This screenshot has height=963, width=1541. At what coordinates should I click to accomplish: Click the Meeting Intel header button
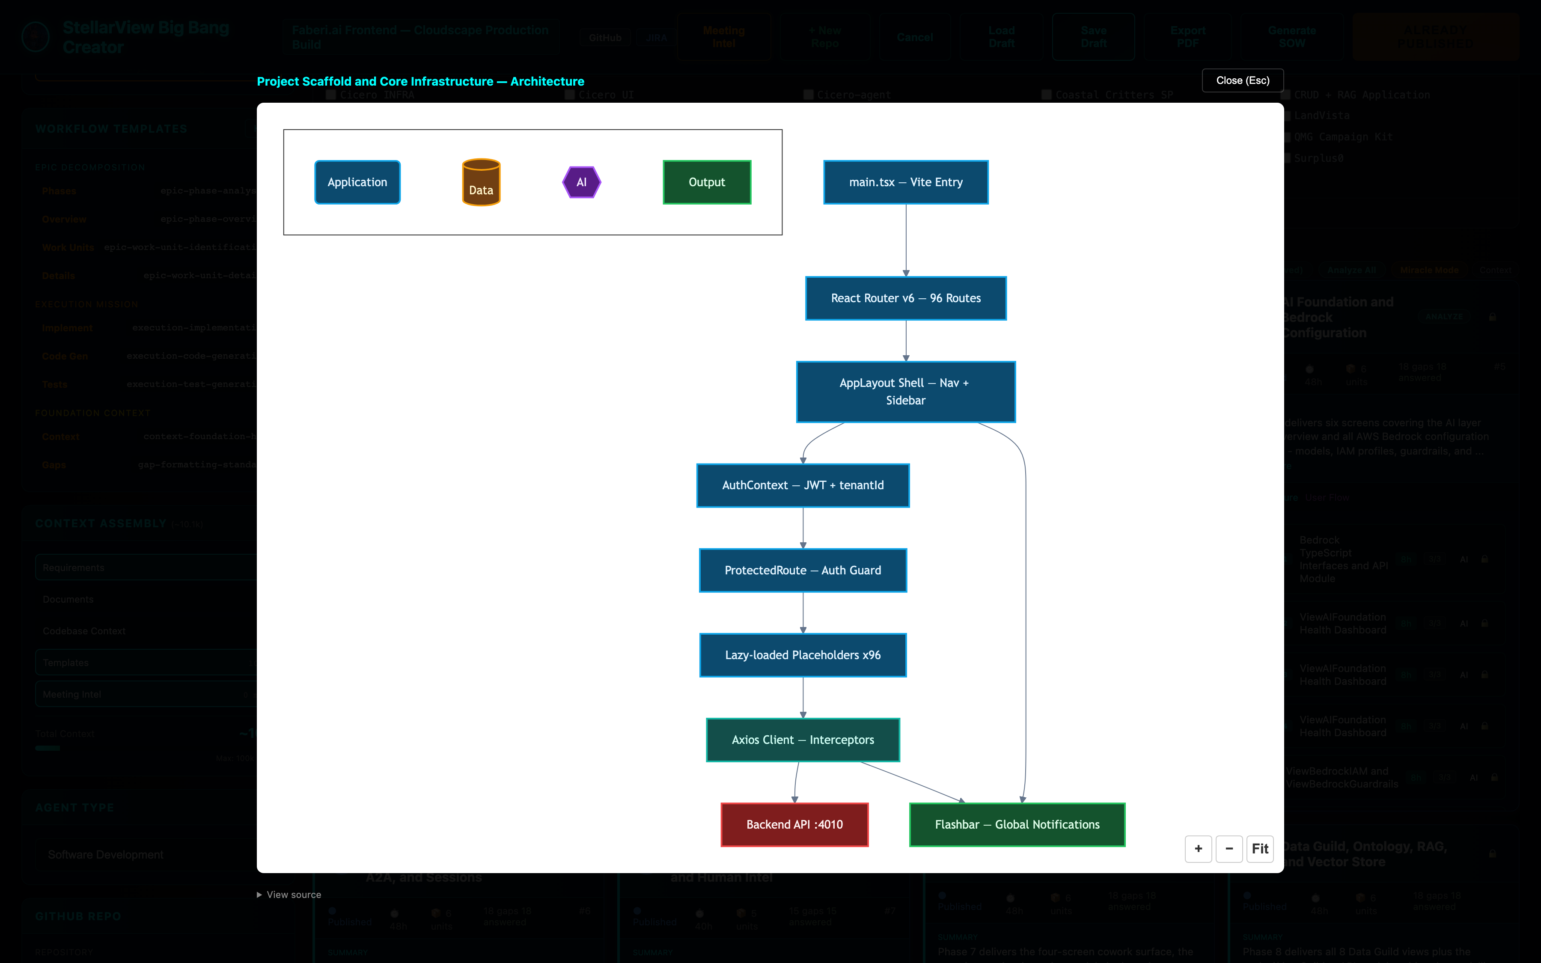pyautogui.click(x=724, y=37)
